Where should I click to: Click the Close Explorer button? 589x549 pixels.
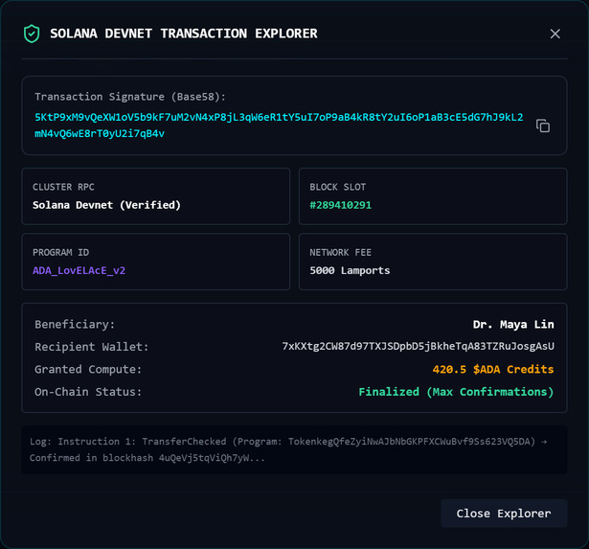point(504,514)
